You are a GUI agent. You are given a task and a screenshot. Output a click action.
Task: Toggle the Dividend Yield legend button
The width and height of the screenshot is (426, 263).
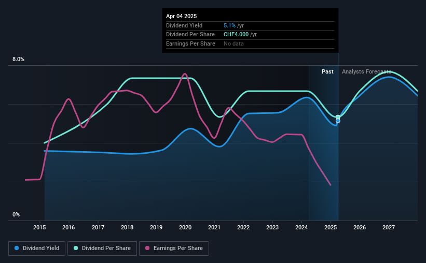(37, 249)
